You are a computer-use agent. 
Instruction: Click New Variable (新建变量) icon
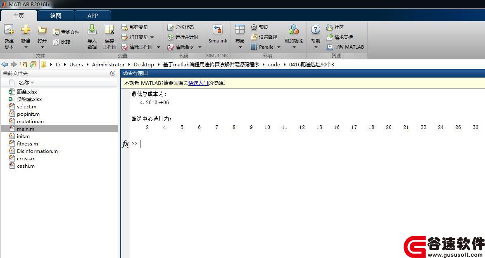coord(124,27)
